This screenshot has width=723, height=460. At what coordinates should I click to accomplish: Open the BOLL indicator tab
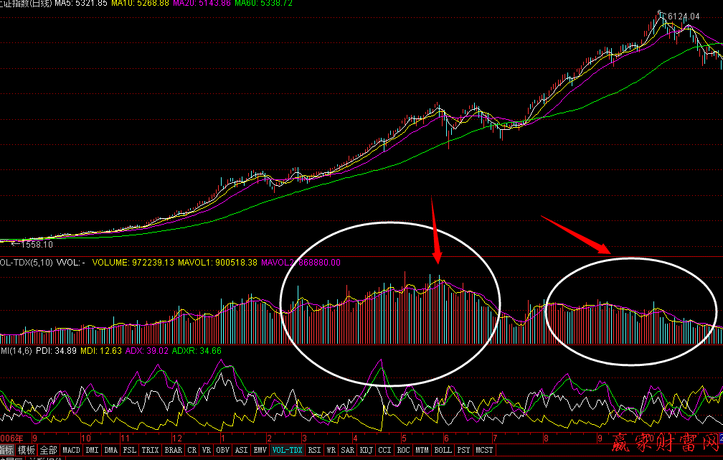[443, 451]
